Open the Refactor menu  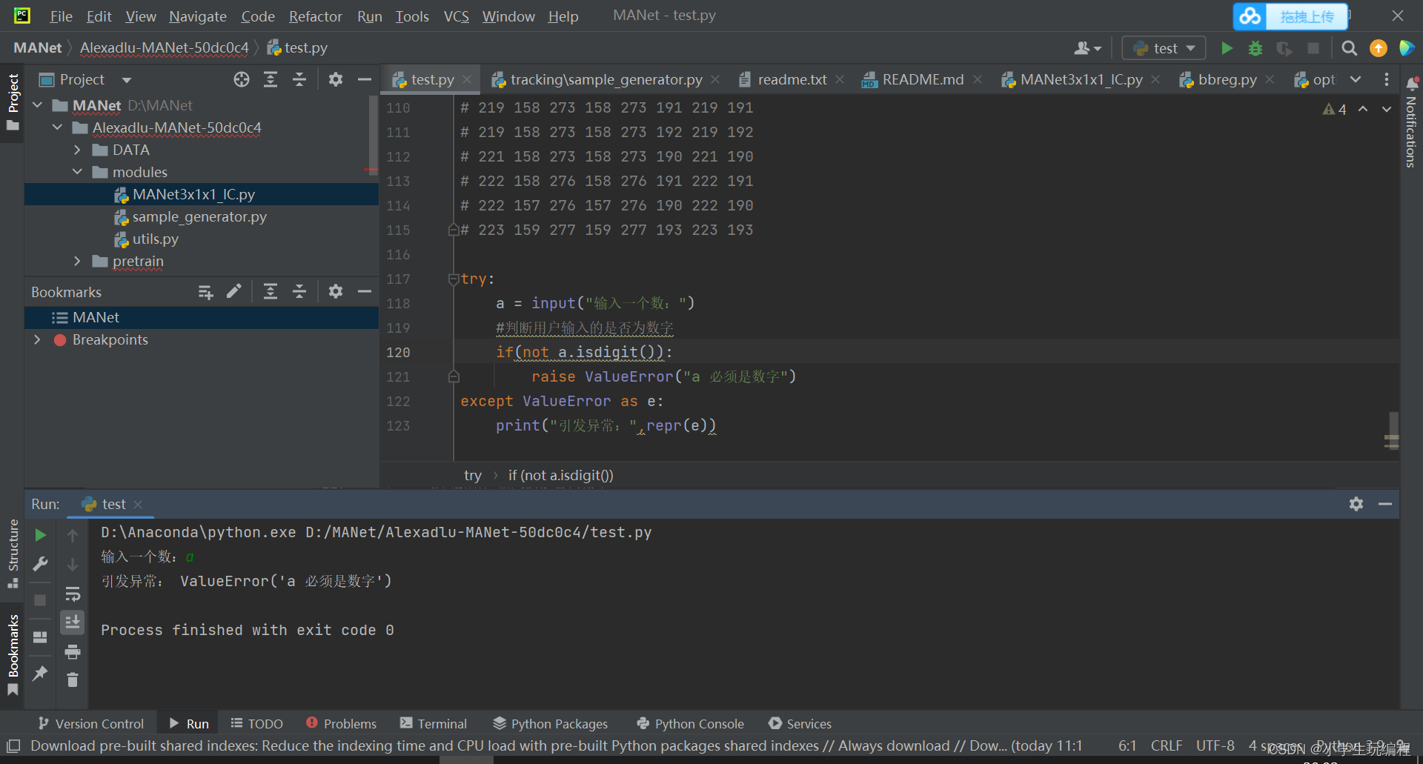click(315, 16)
